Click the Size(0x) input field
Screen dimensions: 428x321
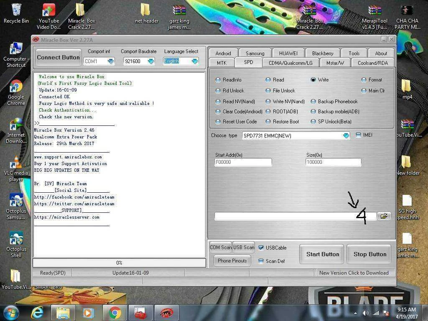click(333, 162)
